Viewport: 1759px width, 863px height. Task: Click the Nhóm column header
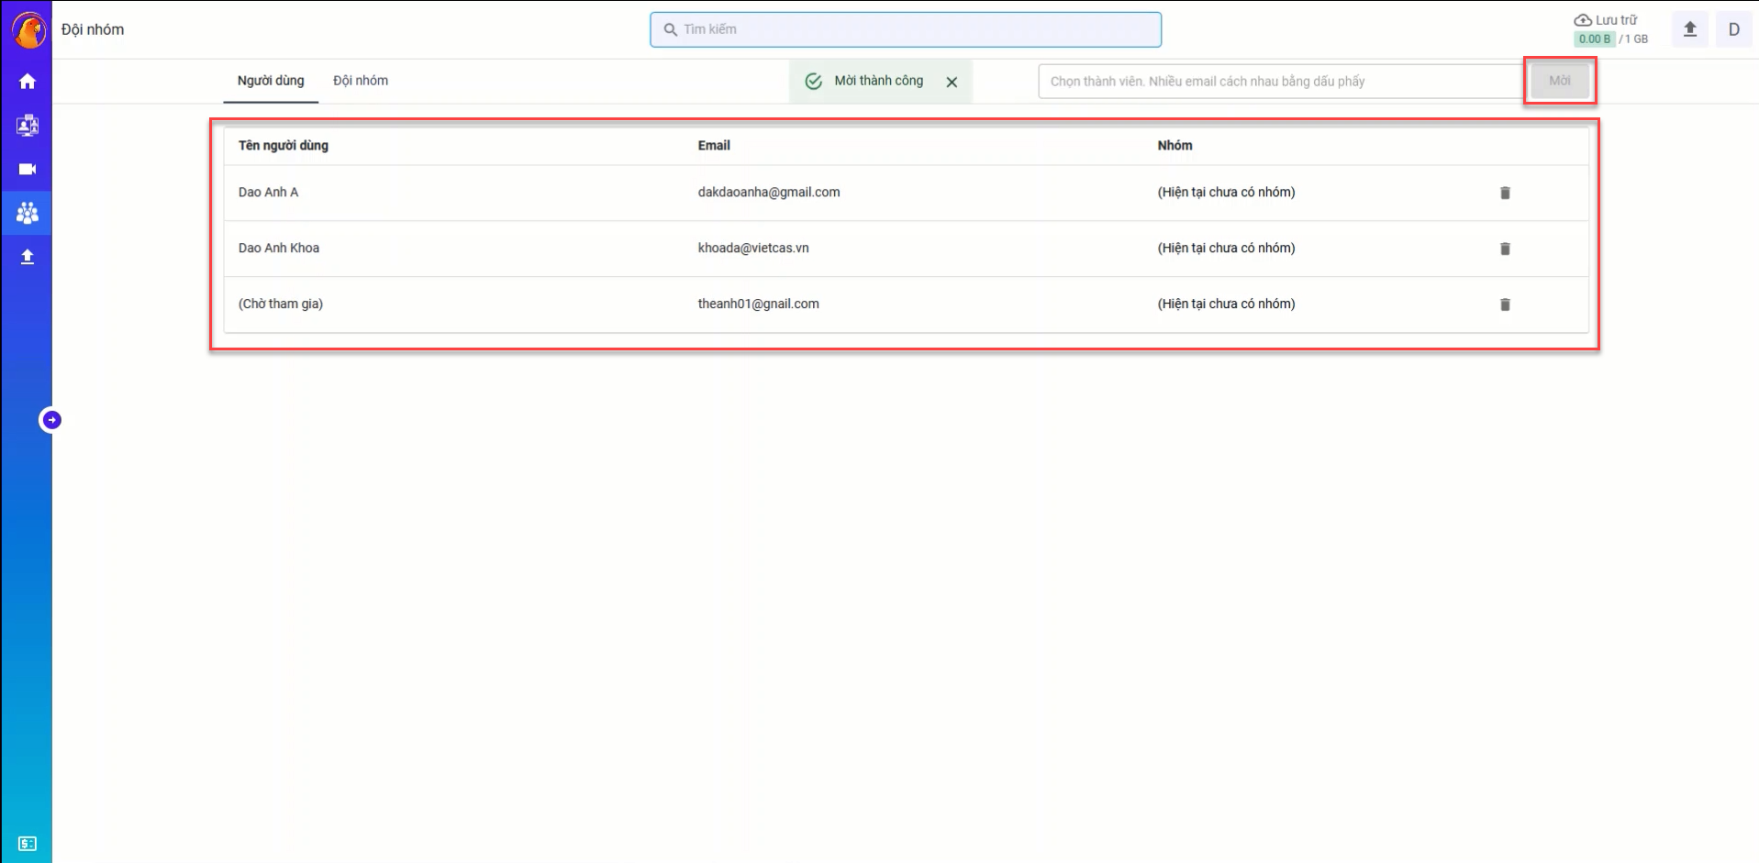point(1175,145)
